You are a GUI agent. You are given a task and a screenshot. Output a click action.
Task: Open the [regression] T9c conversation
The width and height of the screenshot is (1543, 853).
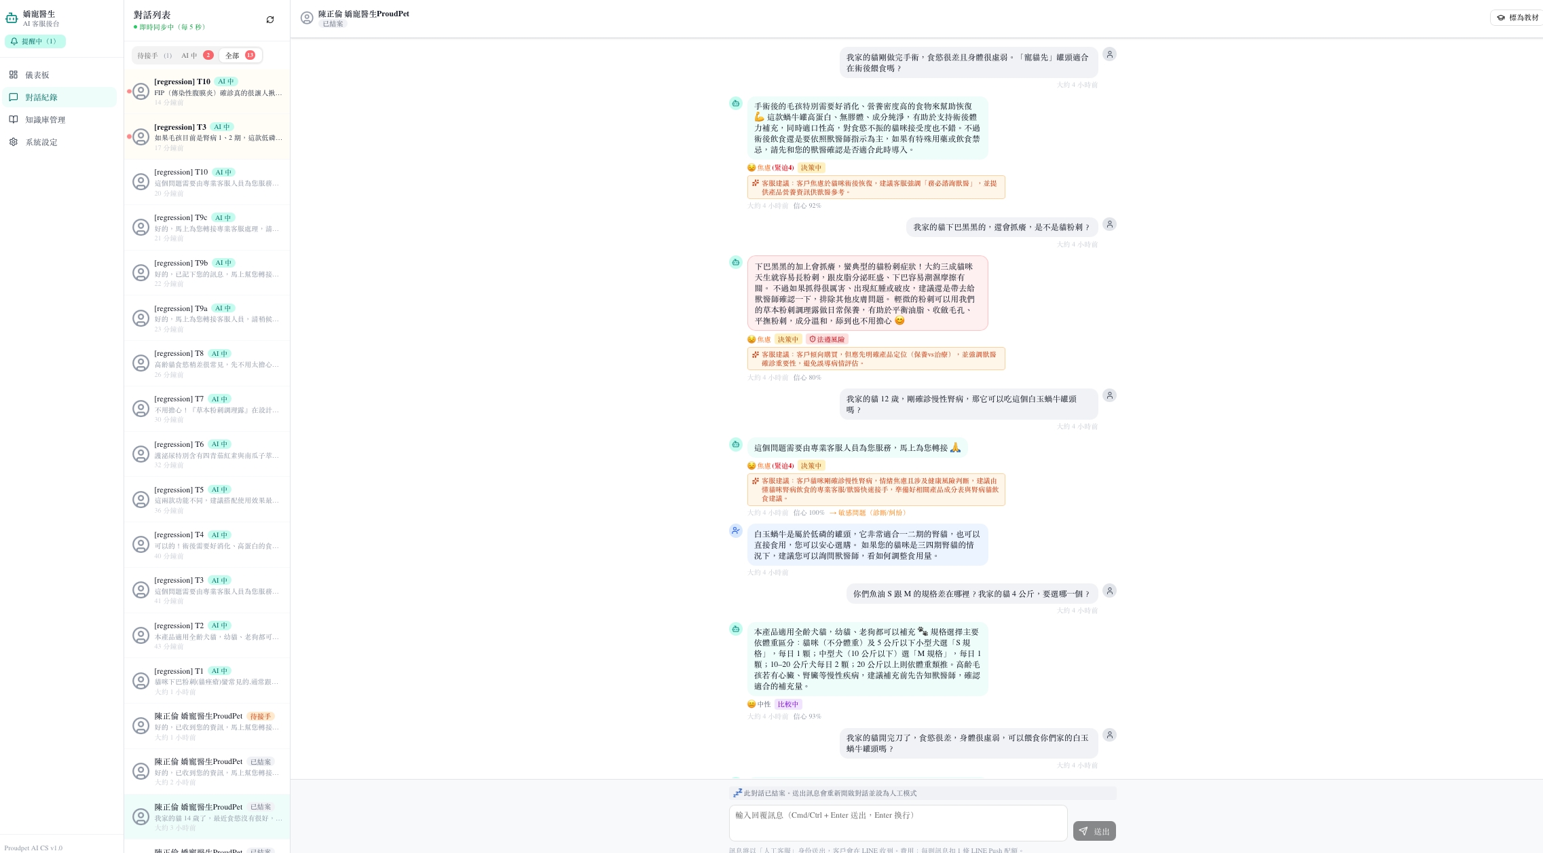click(207, 228)
